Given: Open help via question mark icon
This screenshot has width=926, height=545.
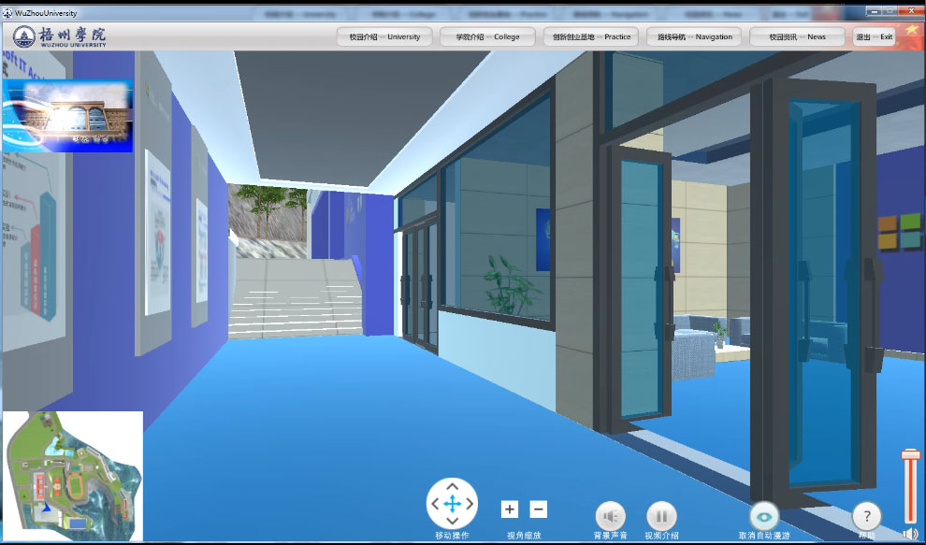Looking at the screenshot, I should [866, 516].
